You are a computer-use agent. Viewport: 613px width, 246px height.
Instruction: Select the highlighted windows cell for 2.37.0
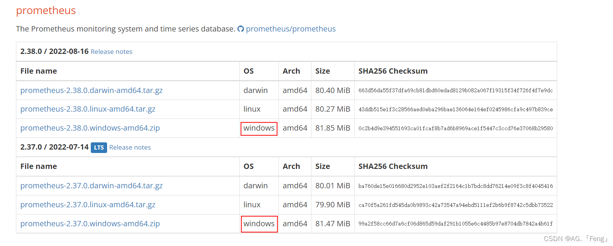[259, 224]
